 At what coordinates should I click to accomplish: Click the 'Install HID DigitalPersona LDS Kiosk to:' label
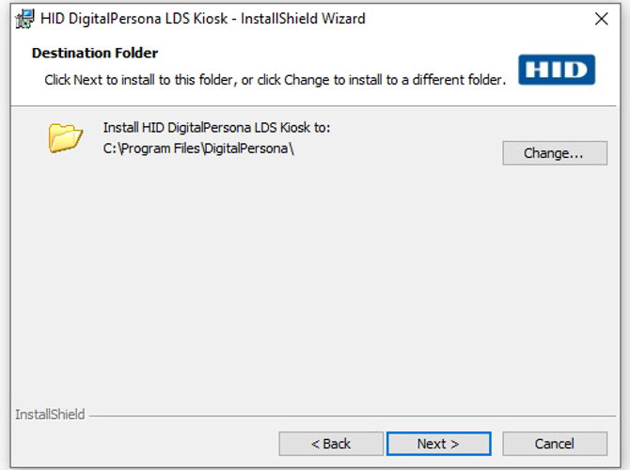pyautogui.click(x=216, y=128)
